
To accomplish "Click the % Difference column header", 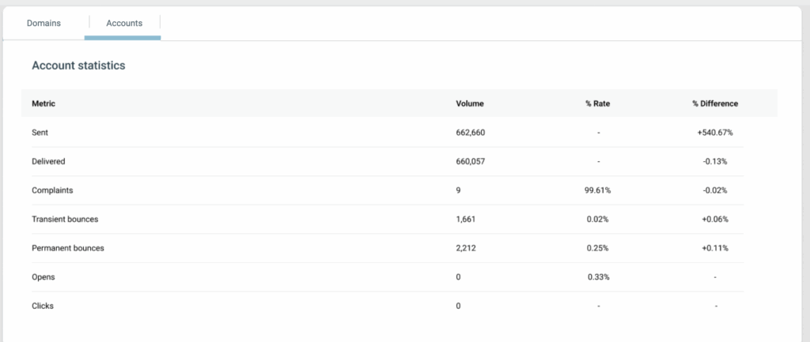I will pos(714,103).
